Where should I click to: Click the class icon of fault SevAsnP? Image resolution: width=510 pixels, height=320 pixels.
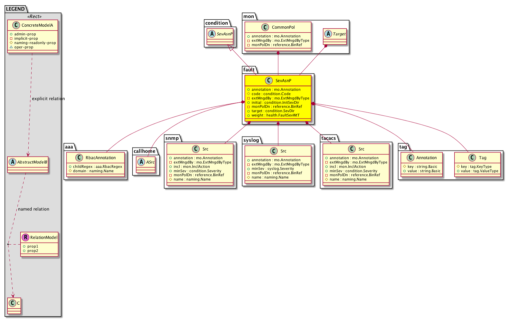click(269, 80)
